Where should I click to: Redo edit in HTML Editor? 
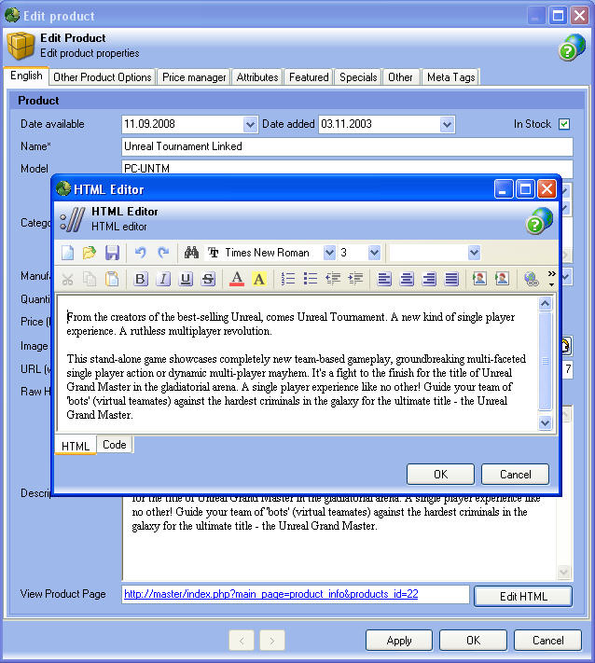tap(163, 253)
